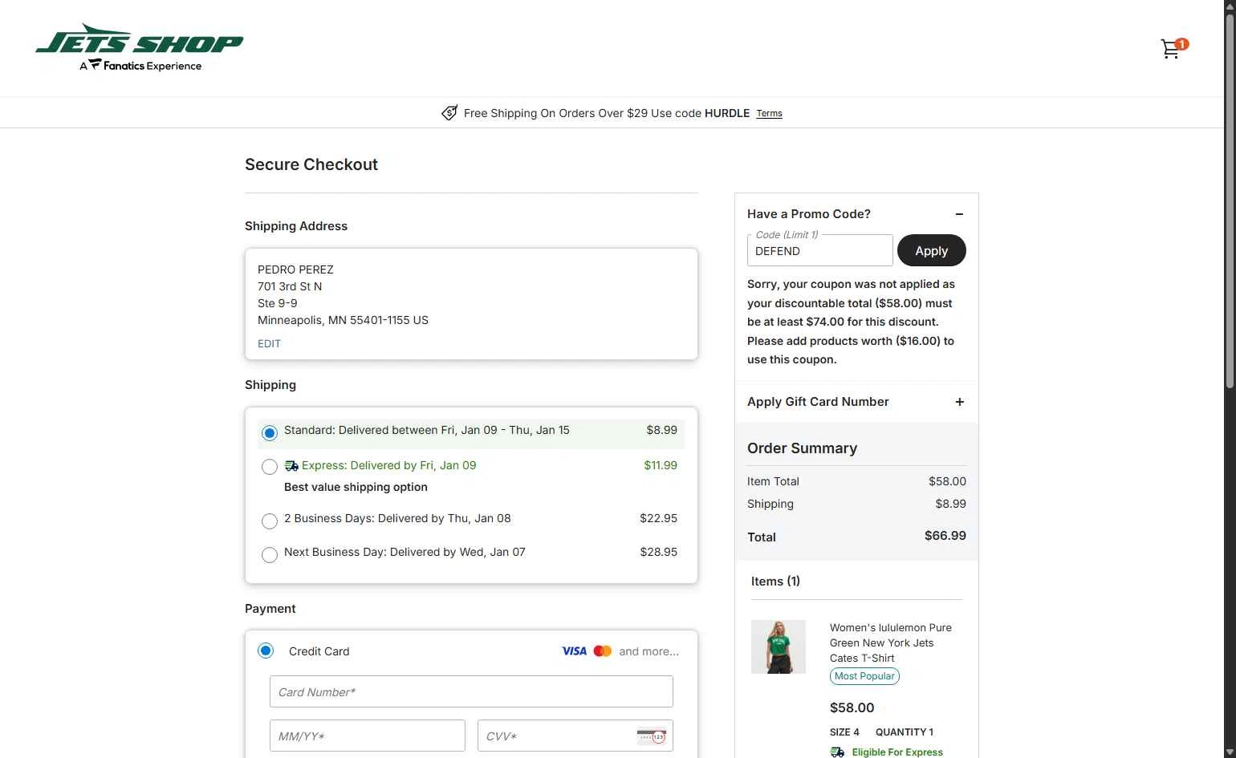Click the Jets Shop logo
The image size is (1236, 758).
pos(140,47)
